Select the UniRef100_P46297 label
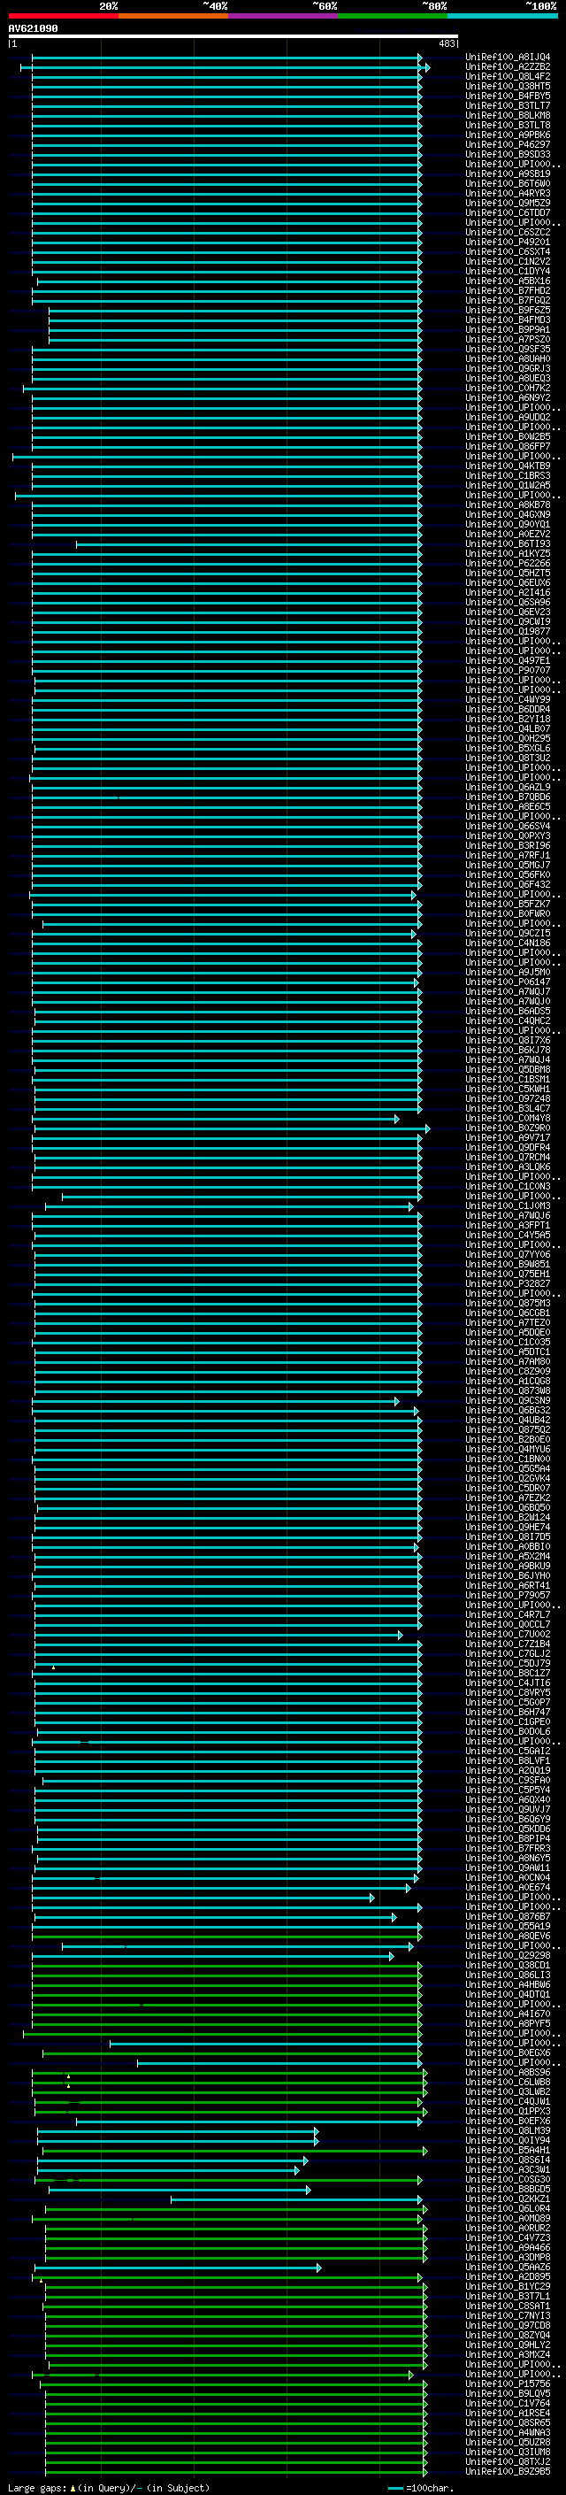Image resolution: width=566 pixels, height=2495 pixels. (508, 144)
